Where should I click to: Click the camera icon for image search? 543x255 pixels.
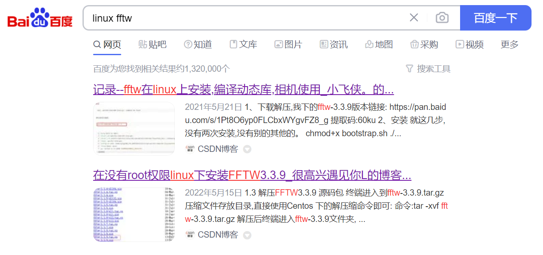[x=442, y=18]
